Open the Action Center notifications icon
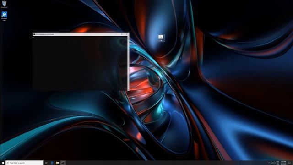The height and width of the screenshot is (165, 293). pyautogui.click(x=289, y=163)
